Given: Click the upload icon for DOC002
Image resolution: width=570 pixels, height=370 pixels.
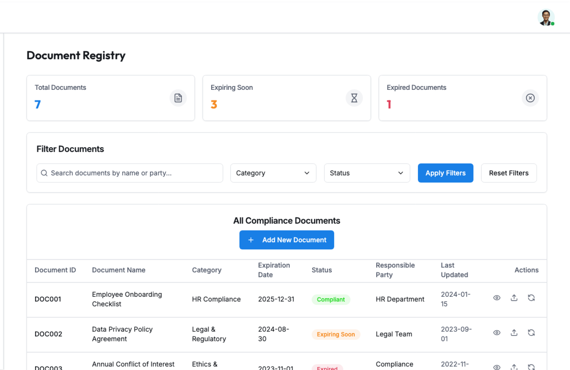Looking at the screenshot, I should 514,333.
